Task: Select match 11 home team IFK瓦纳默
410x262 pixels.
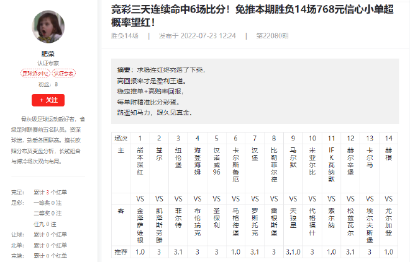Action: [331, 164]
